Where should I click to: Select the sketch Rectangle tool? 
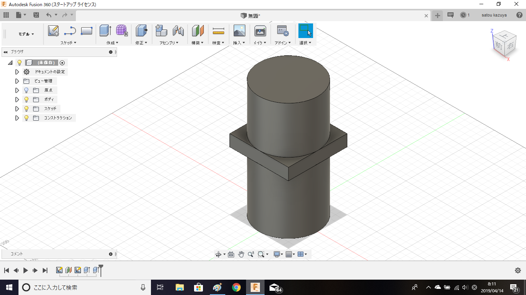tap(87, 31)
